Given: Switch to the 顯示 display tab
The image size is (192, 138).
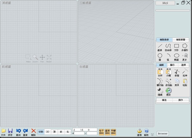Looking at the screenshot, I should [x=172, y=65].
